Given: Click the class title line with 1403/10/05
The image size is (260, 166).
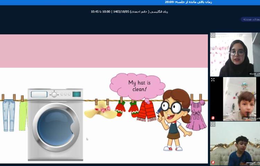Looking at the screenshot, I should point(129,11).
